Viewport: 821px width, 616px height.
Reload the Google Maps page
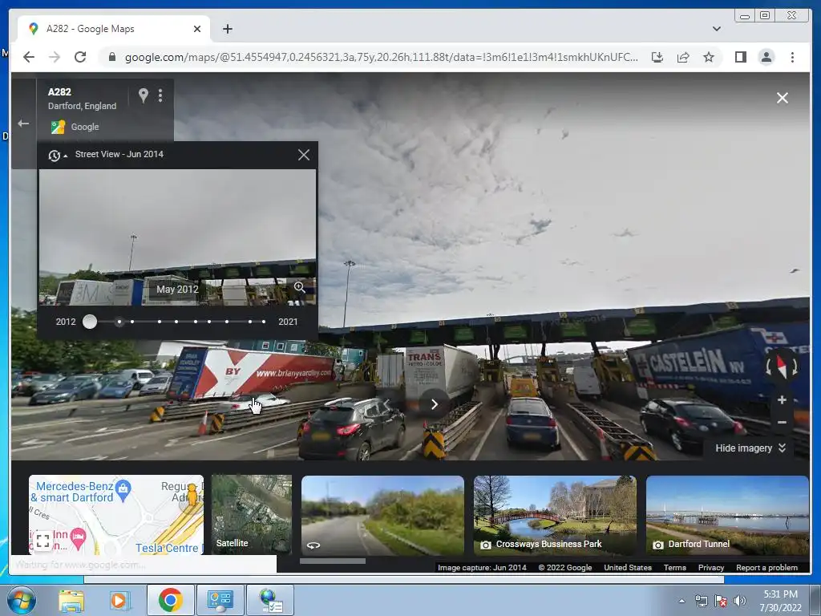coord(80,57)
